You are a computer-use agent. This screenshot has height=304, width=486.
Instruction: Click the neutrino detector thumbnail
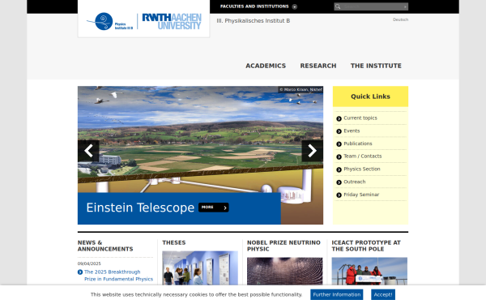tap(284, 271)
